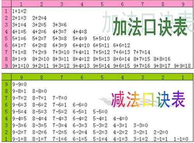Click the 8-6=2 cell
Screen dimensions: 194x143
40,105
